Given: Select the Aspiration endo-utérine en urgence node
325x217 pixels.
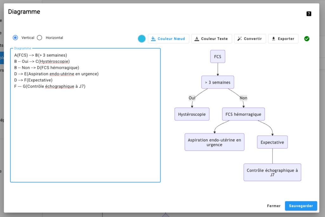Looking at the screenshot, I should pyautogui.click(x=215, y=142).
